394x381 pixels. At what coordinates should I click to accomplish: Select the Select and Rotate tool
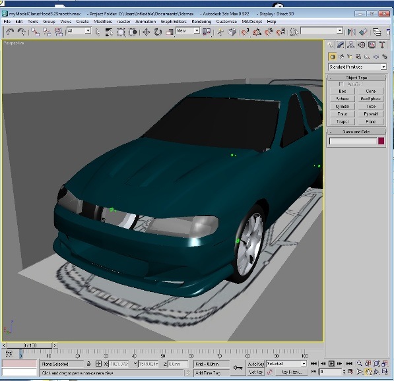(158, 32)
